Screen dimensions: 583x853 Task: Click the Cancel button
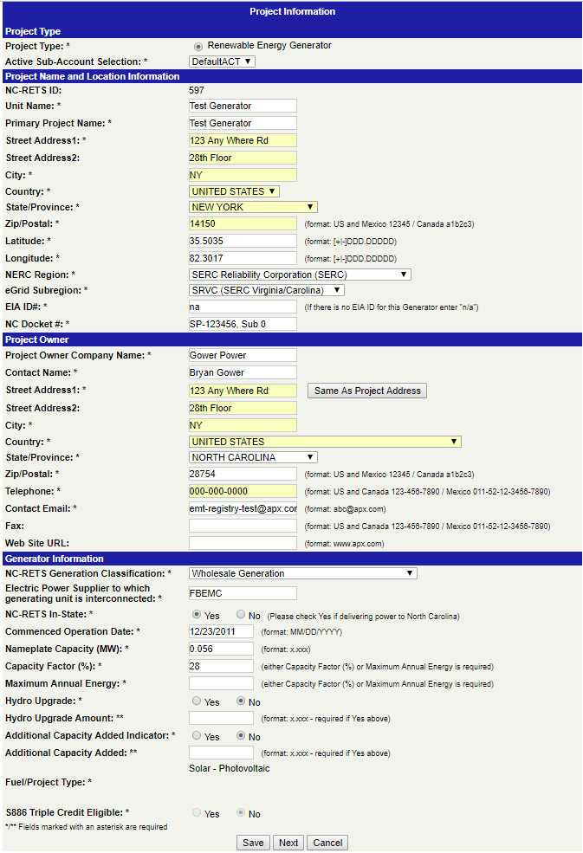click(x=327, y=843)
